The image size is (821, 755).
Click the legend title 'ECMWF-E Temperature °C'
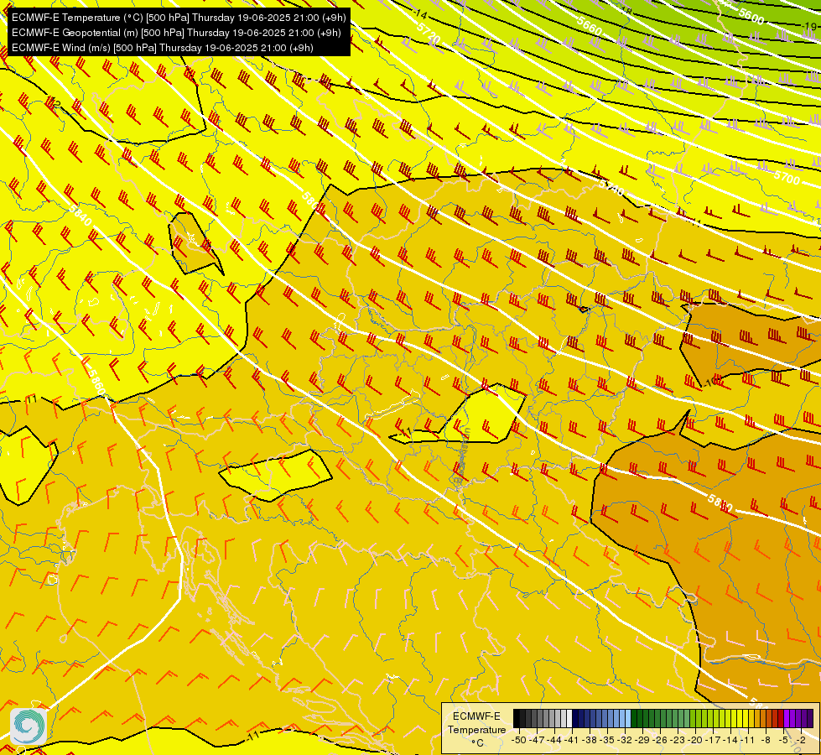[x=476, y=729]
